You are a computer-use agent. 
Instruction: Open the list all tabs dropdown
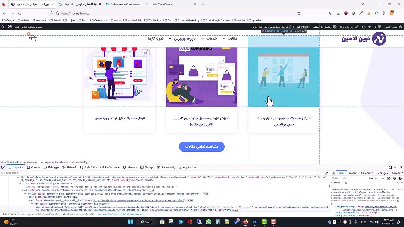point(362,4)
